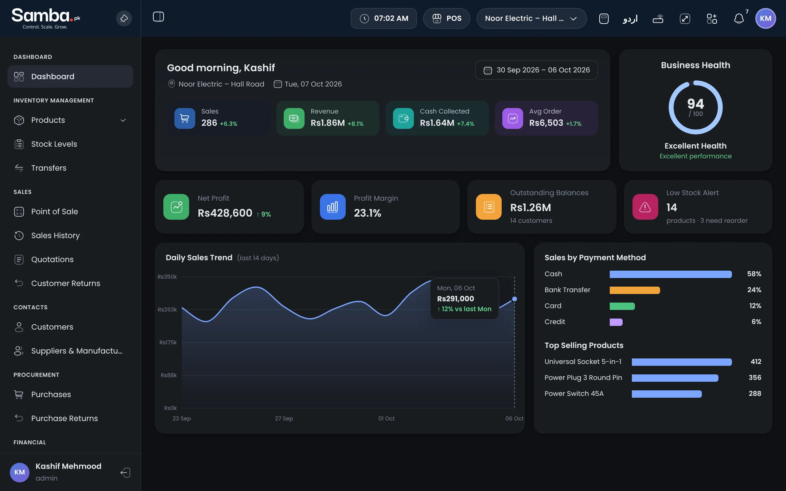Click the Sales cart icon card

coord(185,118)
